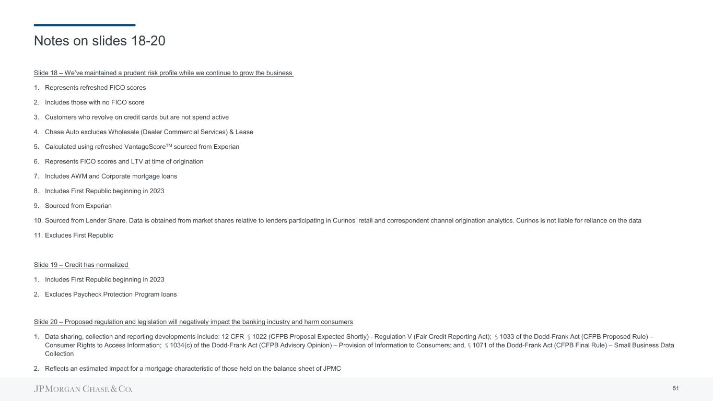Image resolution: width=713 pixels, height=401 pixels.
Task: Click the "Notes on slides 18-20" title
Action: (x=99, y=41)
